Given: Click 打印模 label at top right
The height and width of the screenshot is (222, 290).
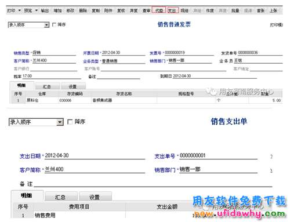Looking at the screenshot, I should (277, 25).
